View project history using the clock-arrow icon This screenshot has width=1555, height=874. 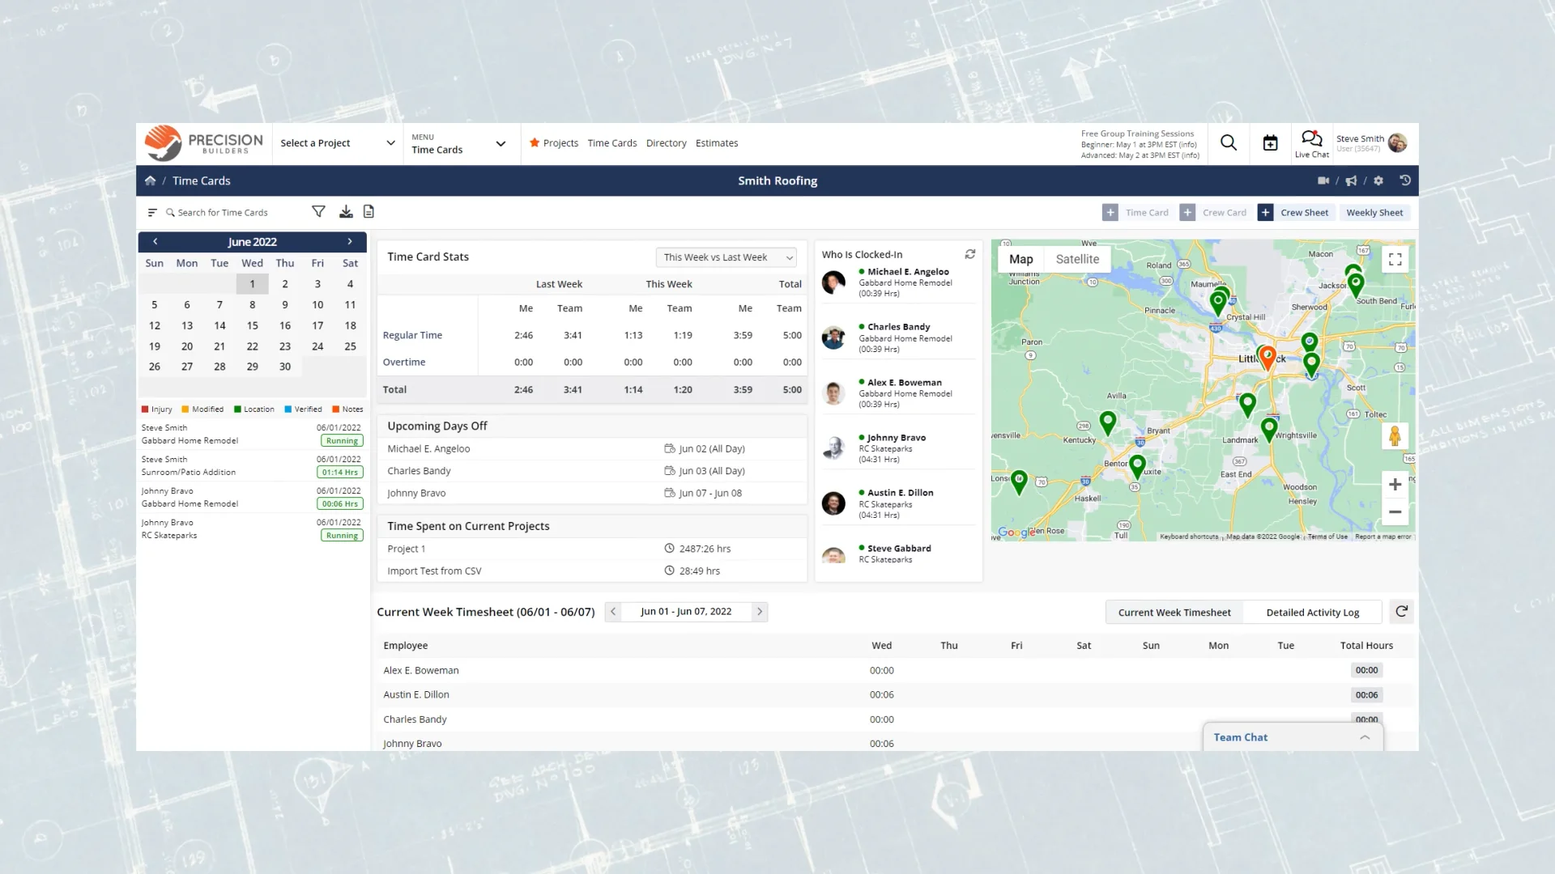pos(1405,180)
